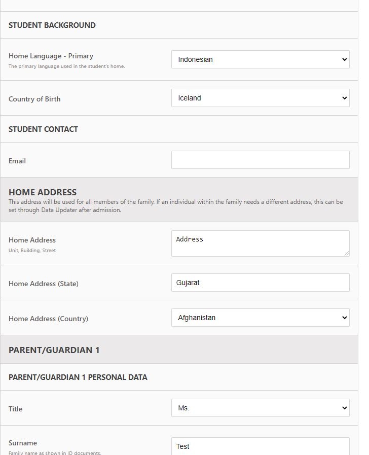Click the chevron arrow on the Ms. title dropdown

(344, 408)
